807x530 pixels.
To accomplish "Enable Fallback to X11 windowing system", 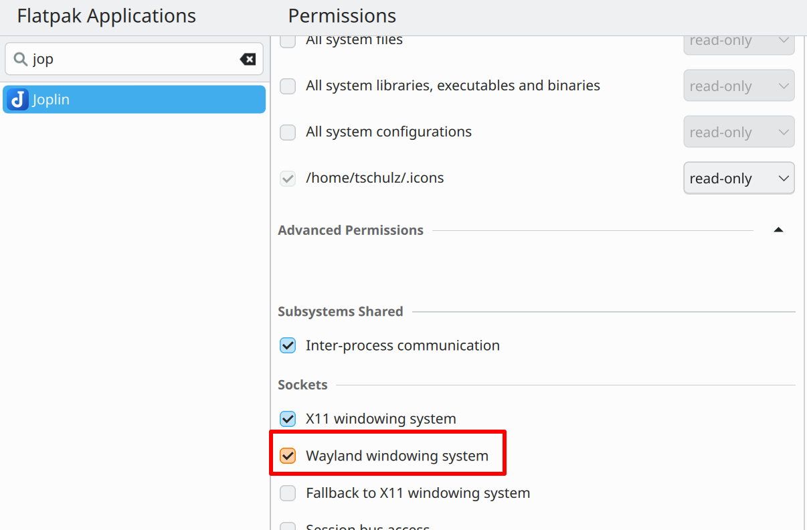I will click(x=288, y=493).
